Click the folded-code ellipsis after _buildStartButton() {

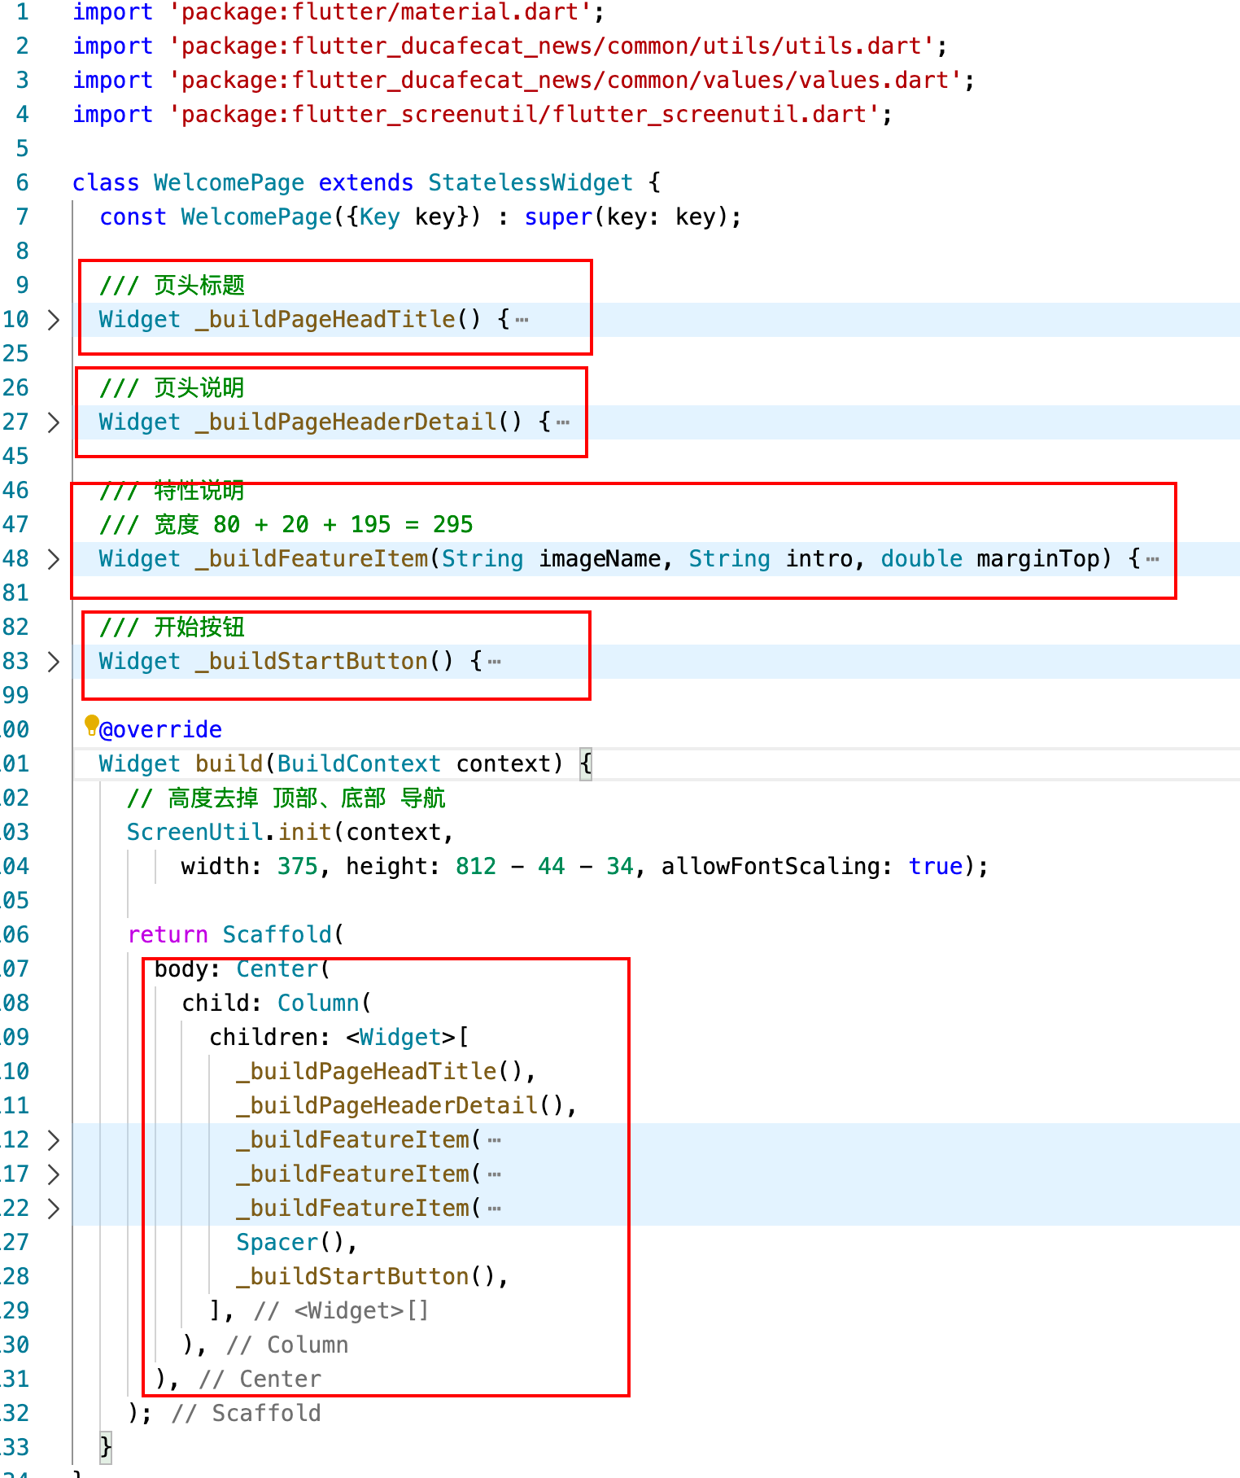tap(495, 662)
